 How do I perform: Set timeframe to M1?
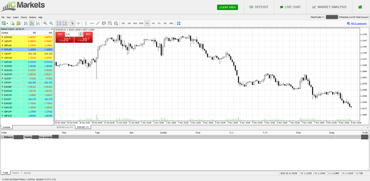[x=123, y=23]
